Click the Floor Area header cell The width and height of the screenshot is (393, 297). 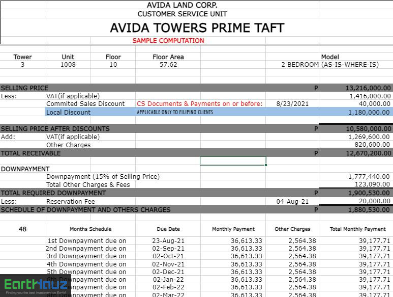pyautogui.click(x=168, y=57)
